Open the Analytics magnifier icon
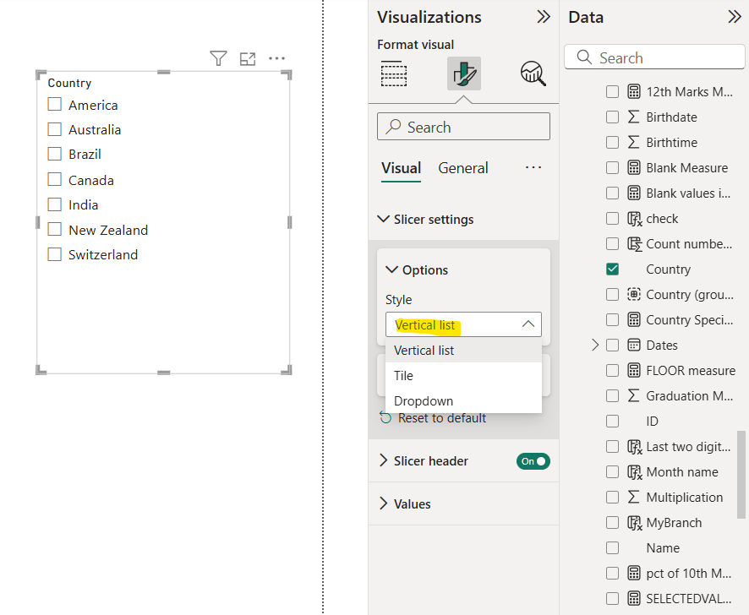 pyautogui.click(x=533, y=74)
